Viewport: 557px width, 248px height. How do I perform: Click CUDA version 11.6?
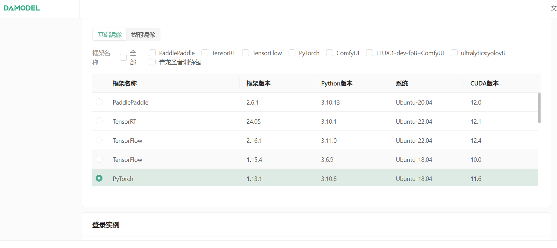tap(476, 179)
